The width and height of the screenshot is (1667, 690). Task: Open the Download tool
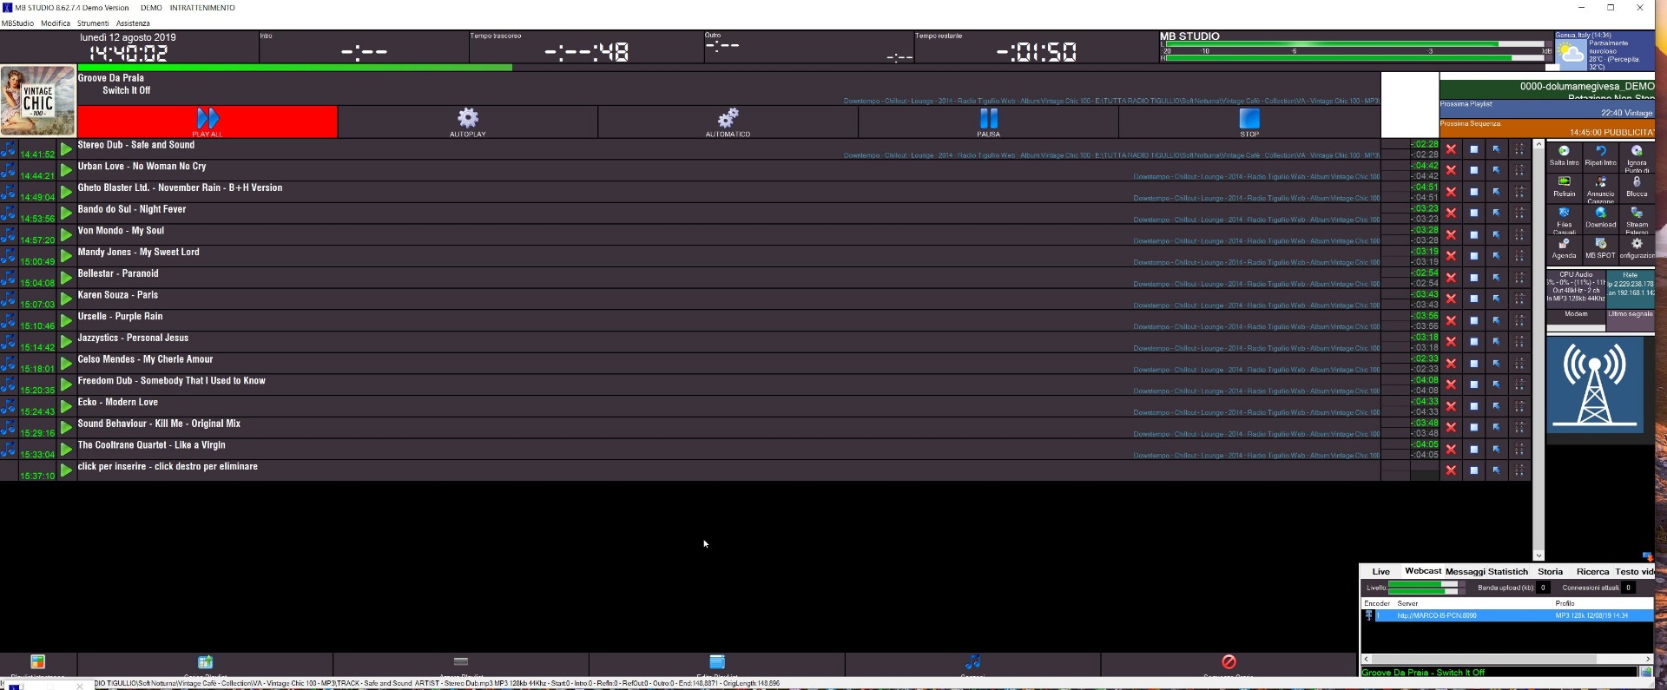click(1600, 214)
